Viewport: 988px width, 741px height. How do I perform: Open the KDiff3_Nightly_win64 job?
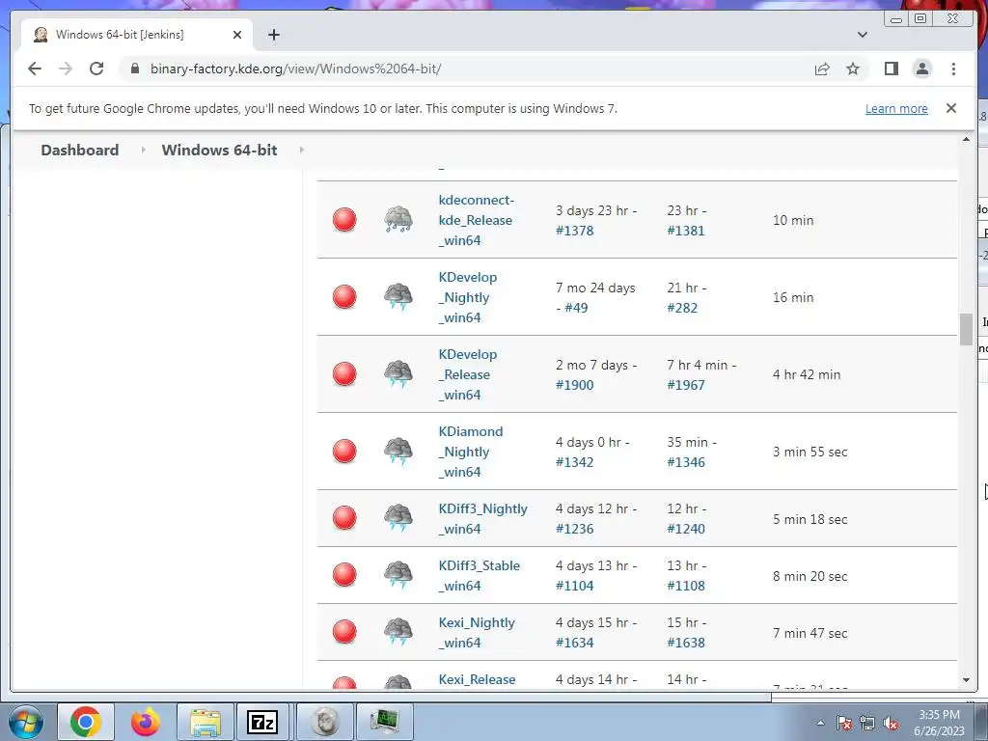click(x=482, y=518)
